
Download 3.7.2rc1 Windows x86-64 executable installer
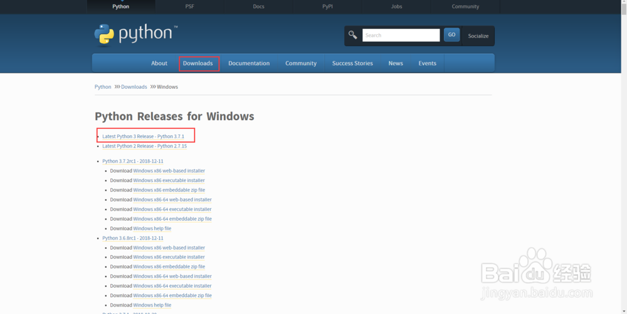click(172, 209)
